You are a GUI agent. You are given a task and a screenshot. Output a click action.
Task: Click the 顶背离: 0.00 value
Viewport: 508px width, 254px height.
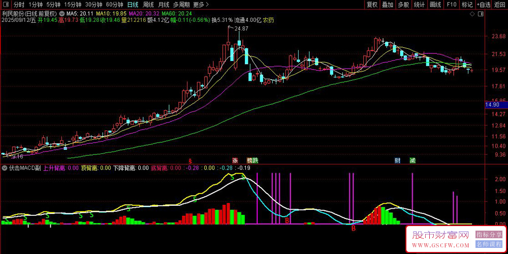(96, 168)
